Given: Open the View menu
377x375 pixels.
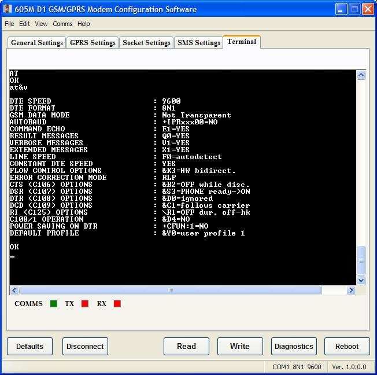Looking at the screenshot, I should pos(41,24).
